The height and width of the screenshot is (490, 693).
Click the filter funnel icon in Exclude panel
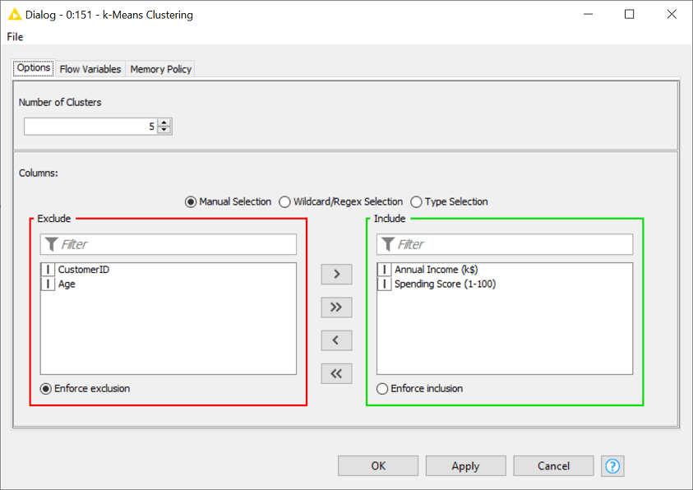point(51,244)
